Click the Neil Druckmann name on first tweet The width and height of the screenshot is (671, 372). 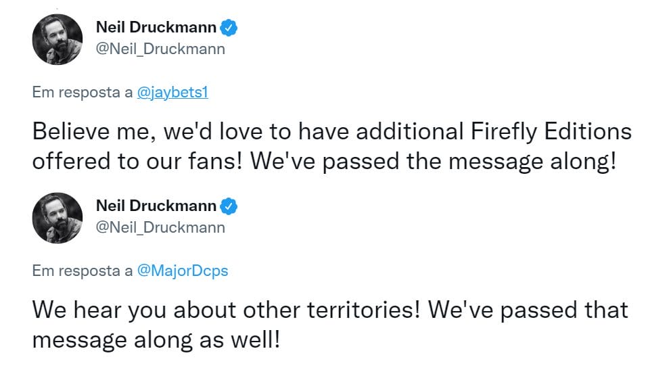[x=156, y=28]
